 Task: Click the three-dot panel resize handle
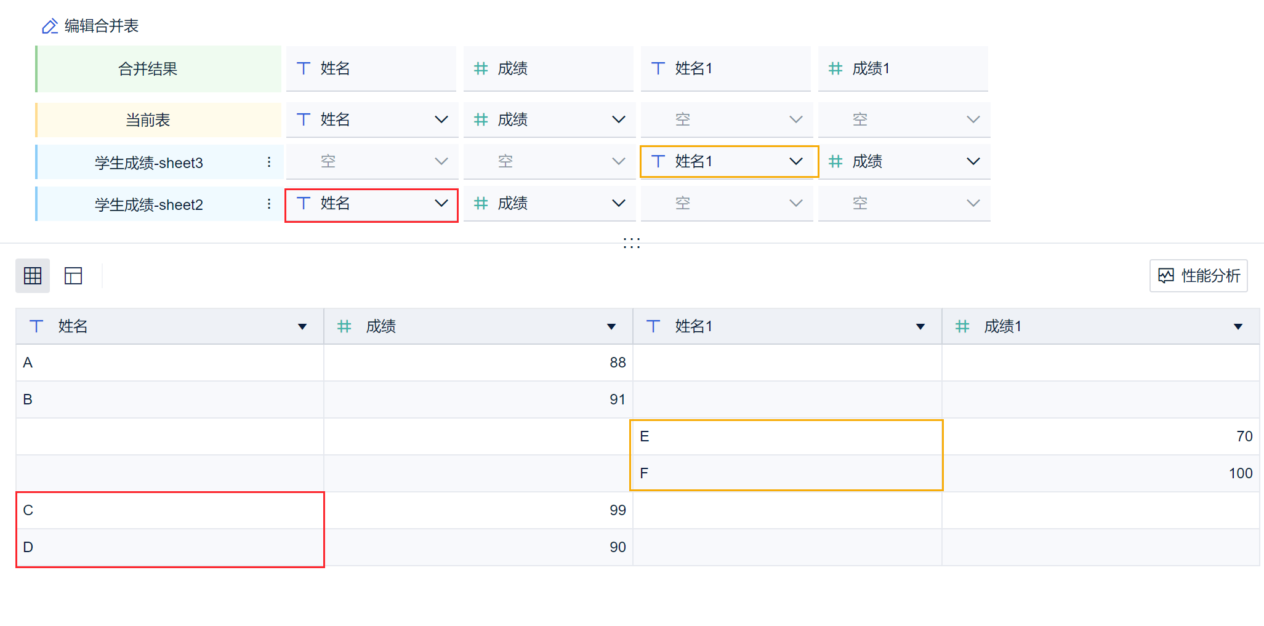click(632, 243)
